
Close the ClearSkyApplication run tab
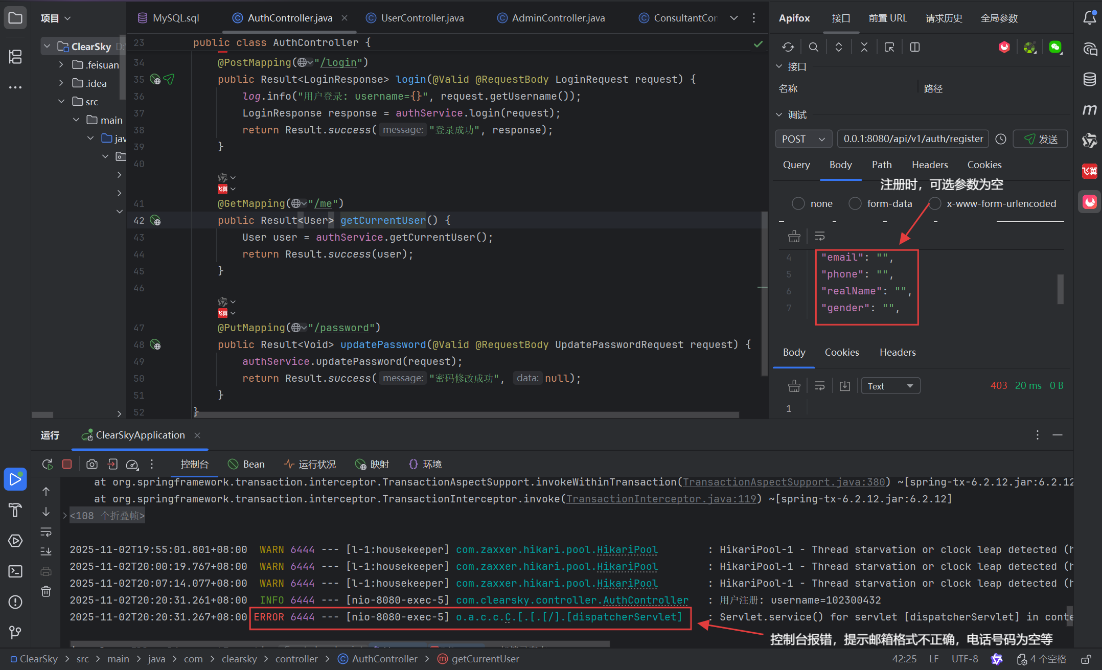coord(197,435)
